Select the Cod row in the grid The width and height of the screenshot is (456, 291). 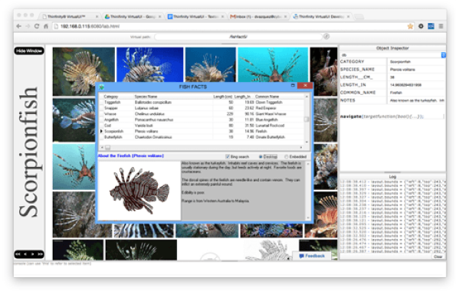tap(202, 126)
